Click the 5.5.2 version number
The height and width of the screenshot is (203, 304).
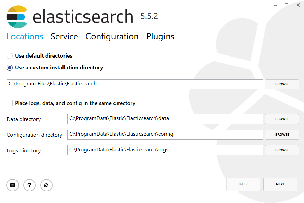click(149, 16)
